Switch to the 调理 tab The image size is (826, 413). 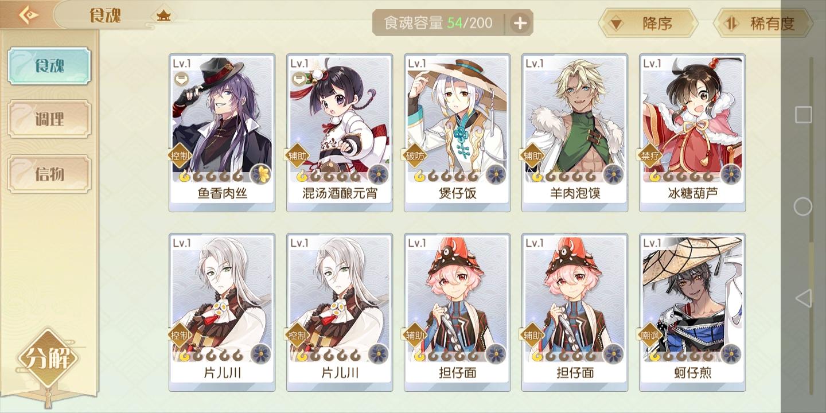(x=49, y=119)
